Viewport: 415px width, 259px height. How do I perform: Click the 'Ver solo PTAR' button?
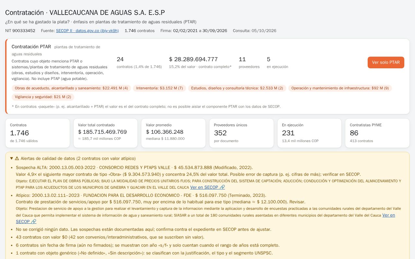386,62
